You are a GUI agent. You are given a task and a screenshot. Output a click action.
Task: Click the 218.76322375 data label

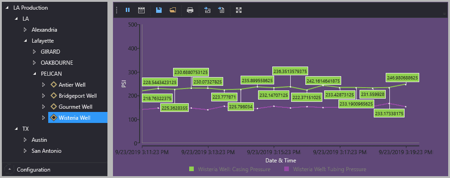click(157, 98)
